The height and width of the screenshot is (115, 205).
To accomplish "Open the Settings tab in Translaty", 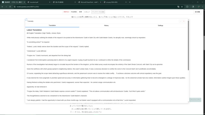I will click(160, 25).
